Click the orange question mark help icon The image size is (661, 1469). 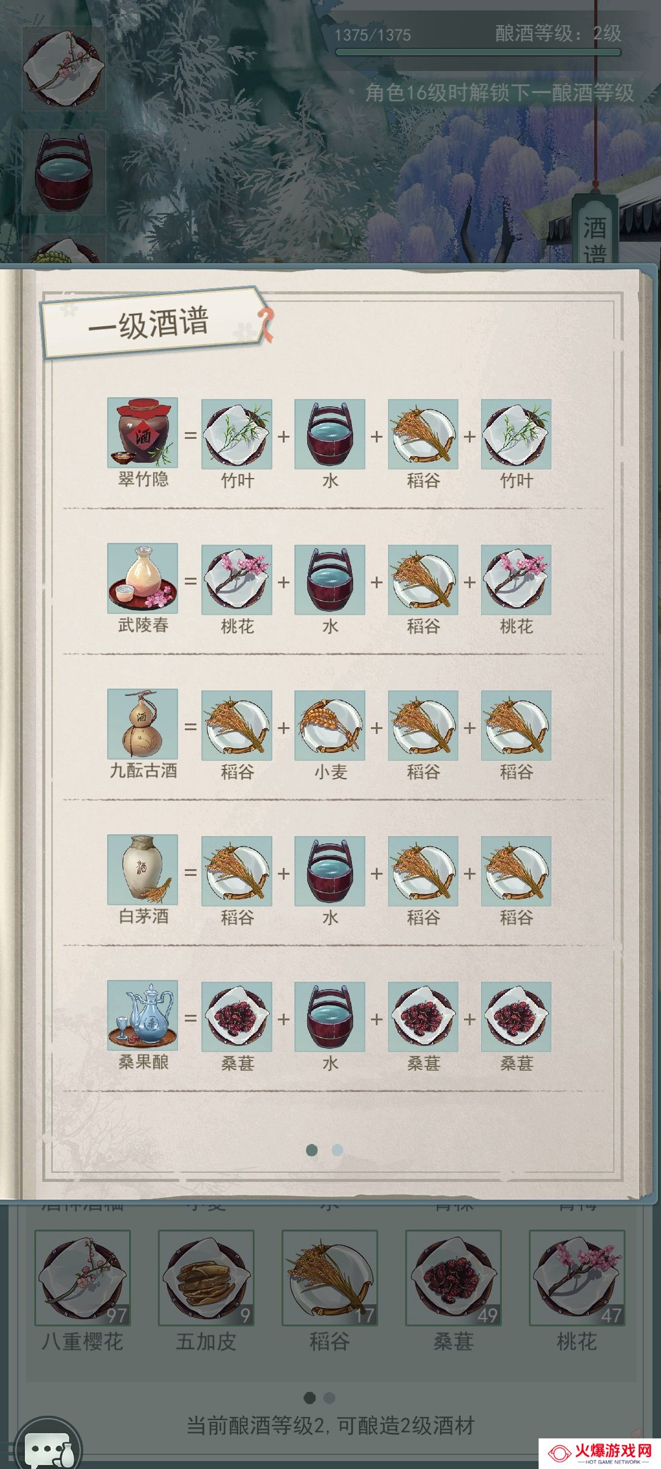point(266,324)
